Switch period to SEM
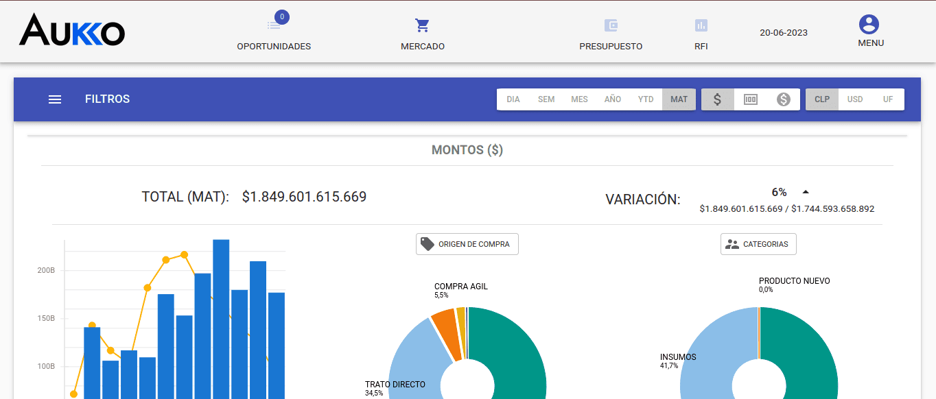936x399 pixels. click(546, 99)
